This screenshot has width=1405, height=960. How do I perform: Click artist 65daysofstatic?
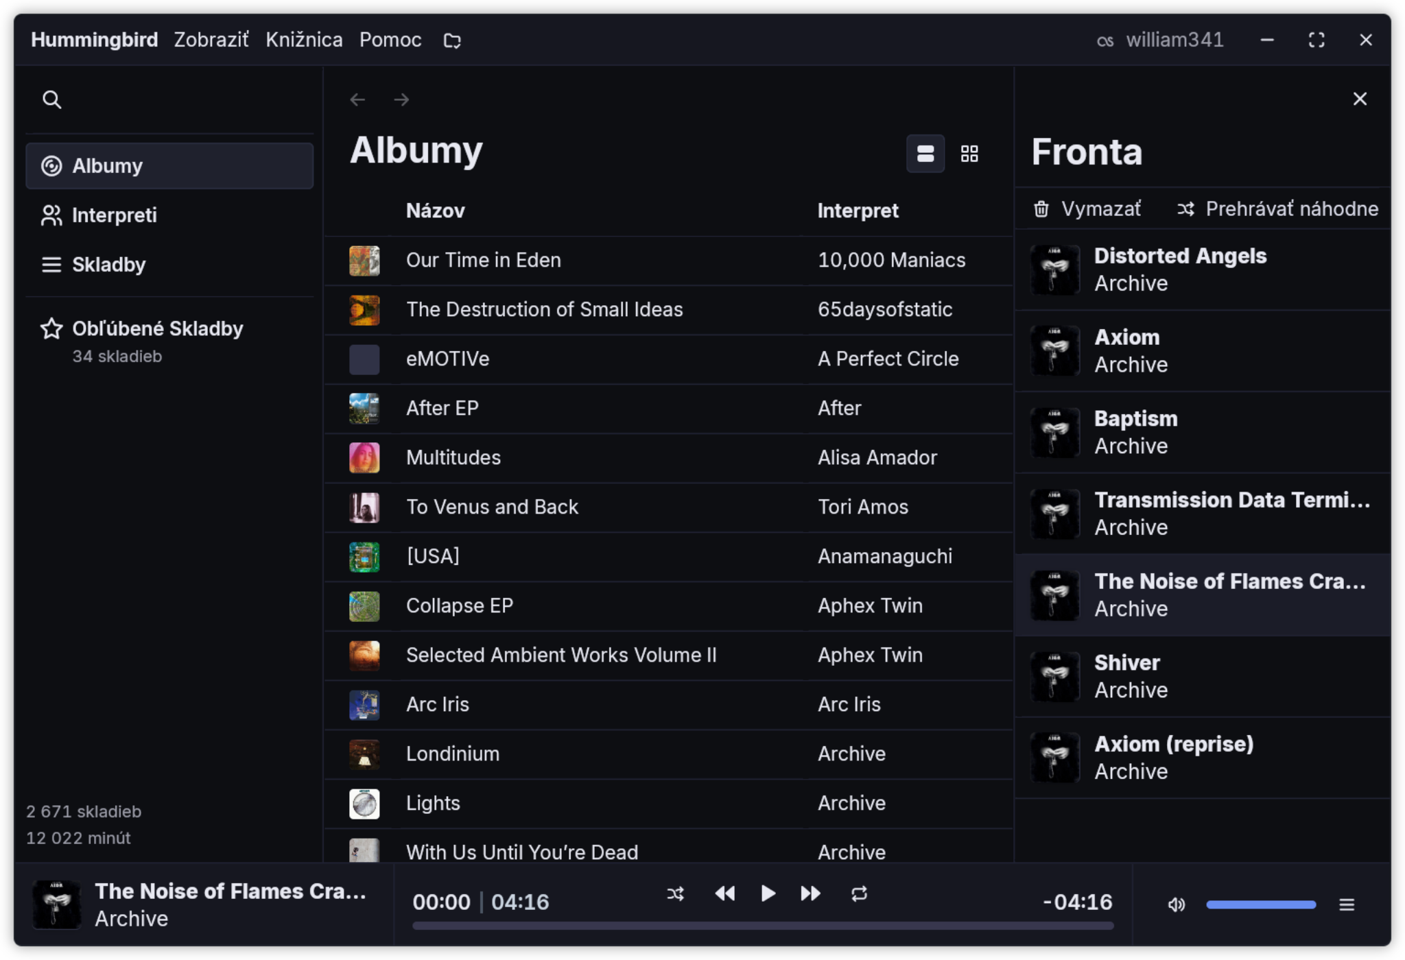coord(885,309)
